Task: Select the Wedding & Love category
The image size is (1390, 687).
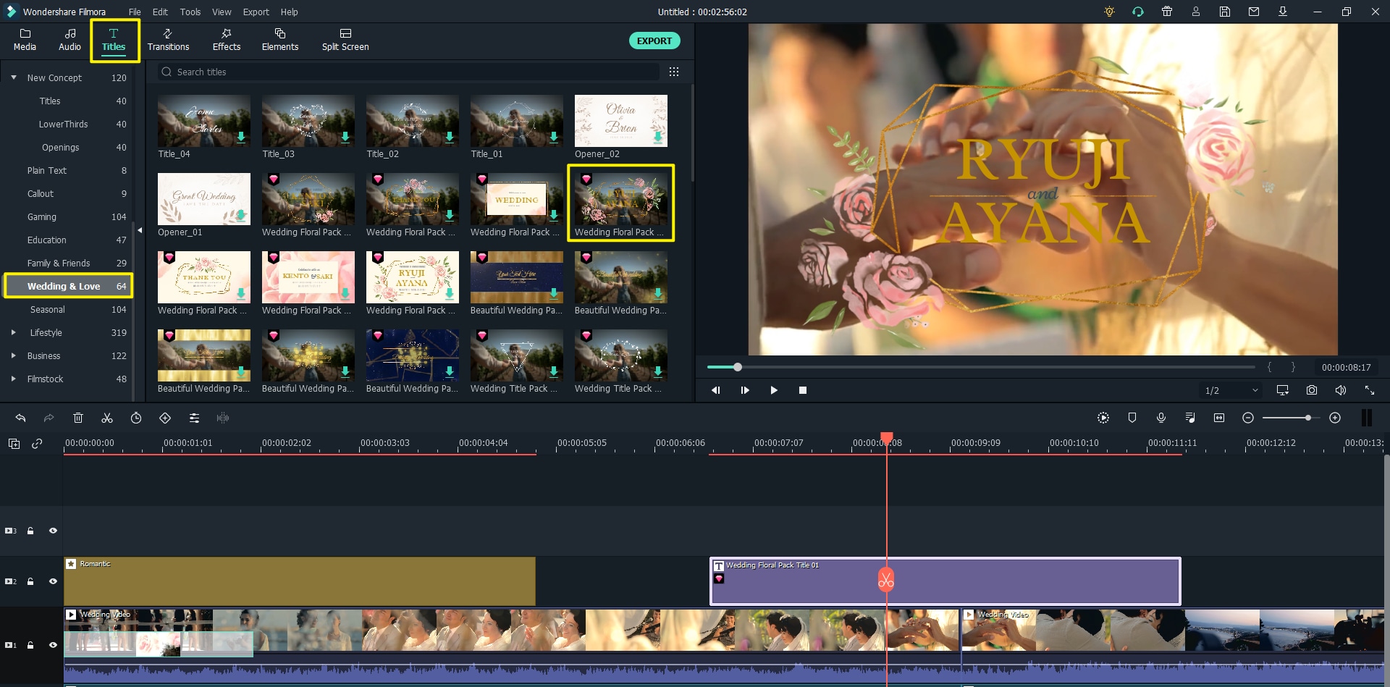Action: (69, 286)
